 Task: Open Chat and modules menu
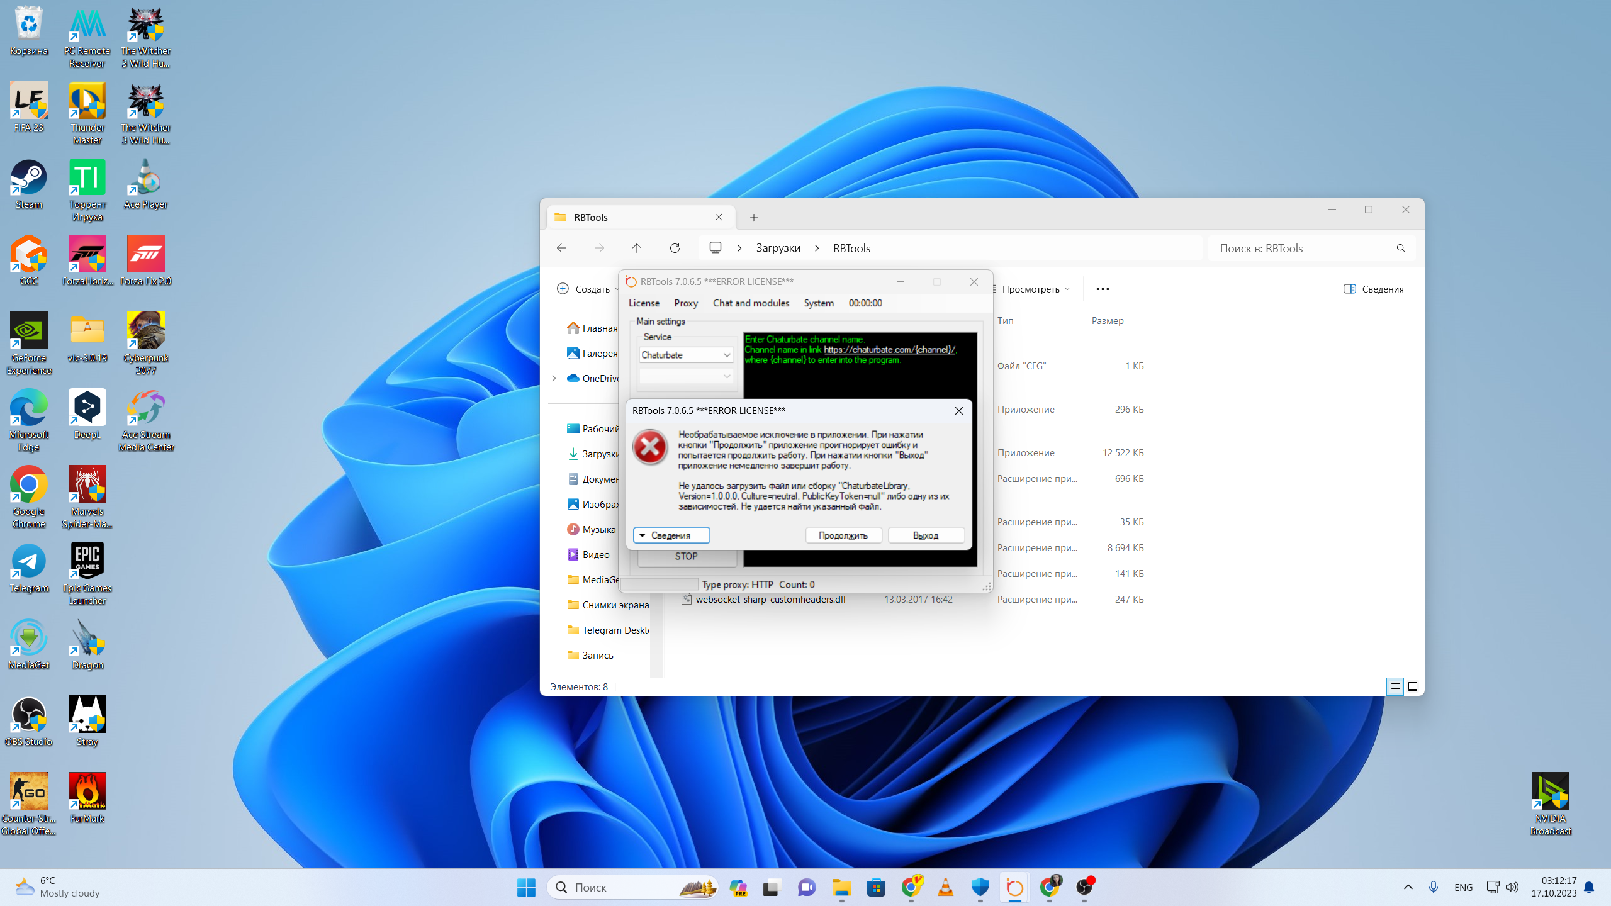coord(751,303)
